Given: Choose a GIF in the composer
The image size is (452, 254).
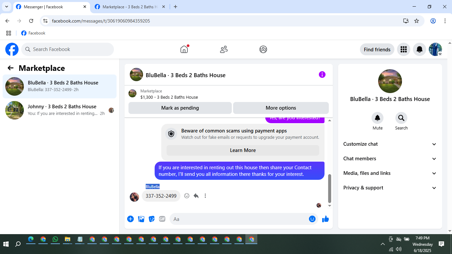Looking at the screenshot, I should click(162, 219).
